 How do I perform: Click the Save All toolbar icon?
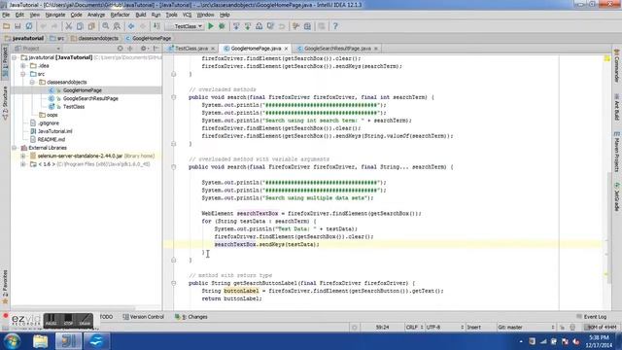tap(17, 26)
